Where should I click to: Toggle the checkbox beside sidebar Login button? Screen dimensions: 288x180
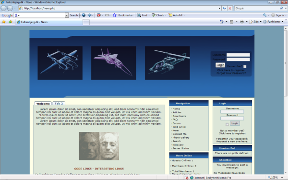(227, 124)
